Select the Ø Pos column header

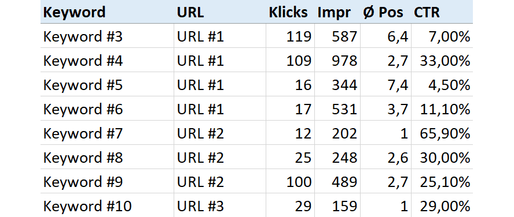click(386, 12)
